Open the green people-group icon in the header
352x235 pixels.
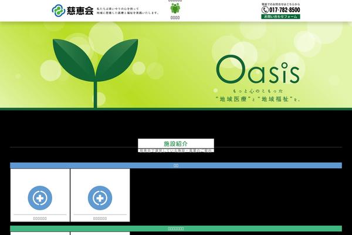[x=175, y=8]
